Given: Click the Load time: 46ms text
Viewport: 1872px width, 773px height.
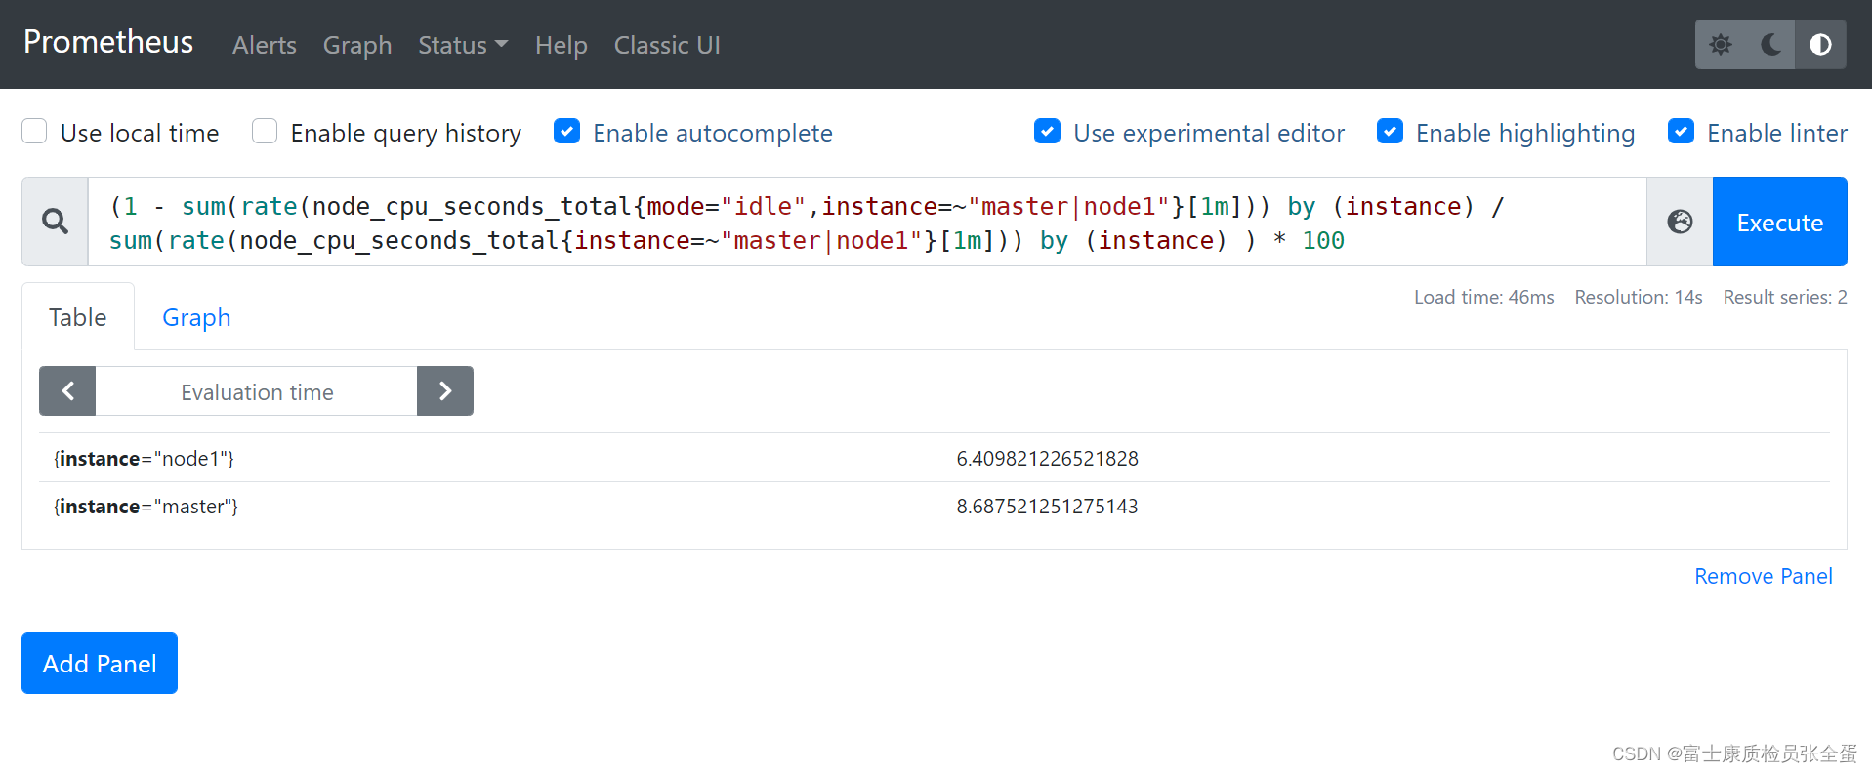Looking at the screenshot, I should [1483, 297].
